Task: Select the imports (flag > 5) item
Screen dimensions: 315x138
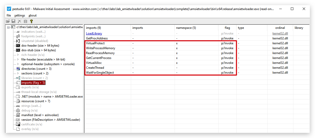Action: click(33, 83)
